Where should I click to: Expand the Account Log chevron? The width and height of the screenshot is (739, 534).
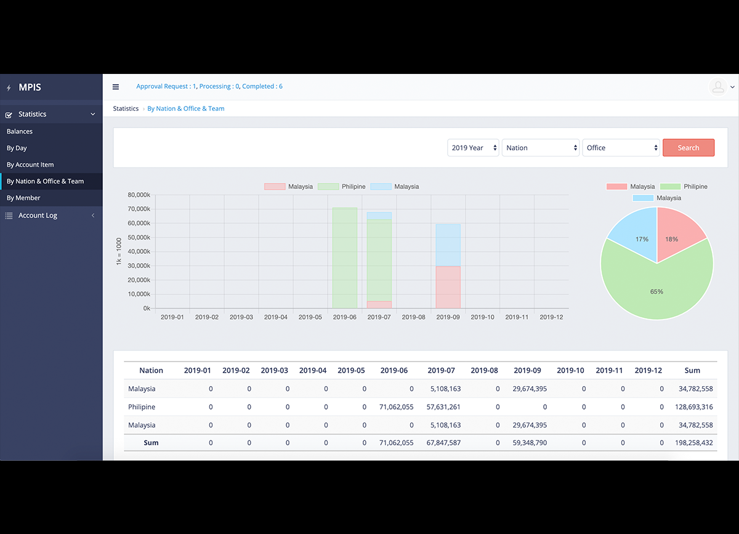tap(93, 216)
